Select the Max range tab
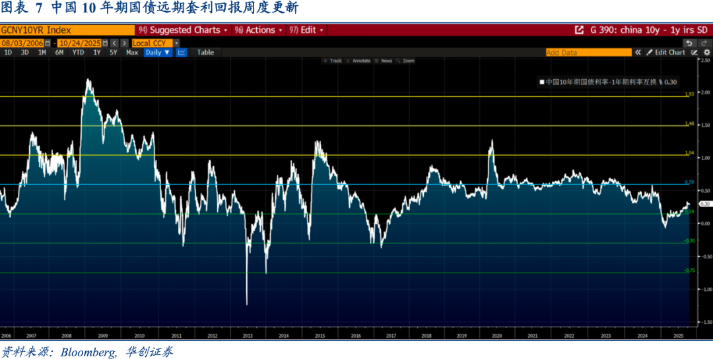This screenshot has height=359, width=713. [132, 52]
